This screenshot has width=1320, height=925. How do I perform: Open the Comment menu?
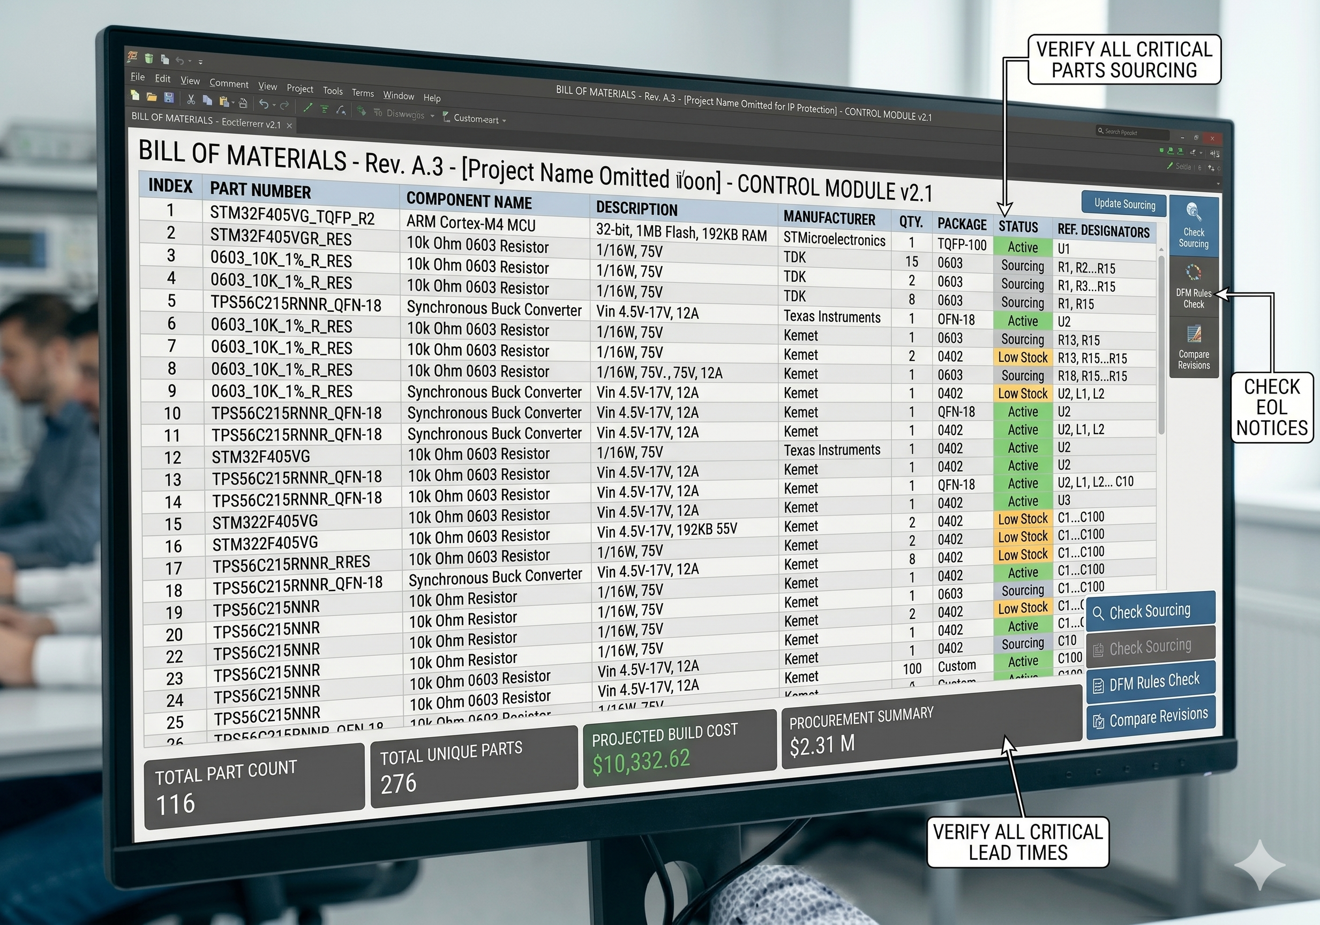[229, 84]
